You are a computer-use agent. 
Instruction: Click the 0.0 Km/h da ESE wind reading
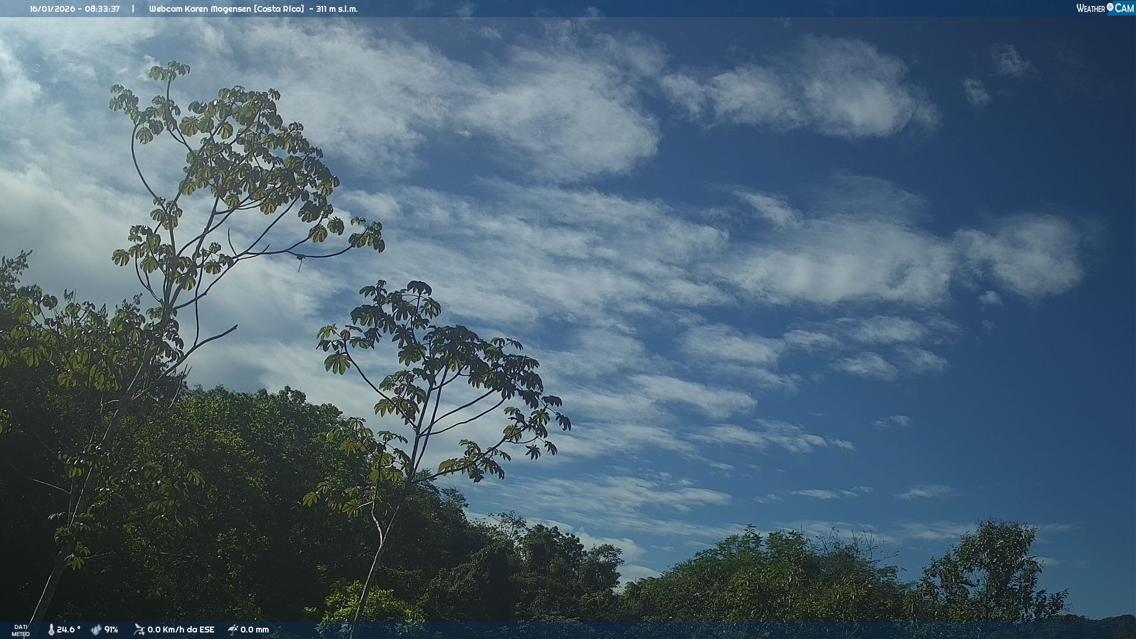tap(180, 630)
